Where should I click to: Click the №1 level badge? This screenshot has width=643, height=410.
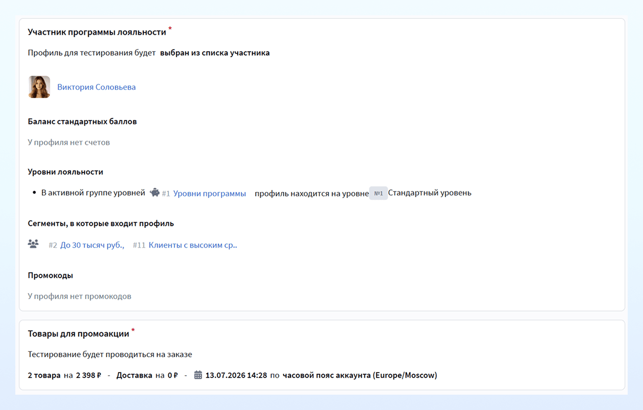379,193
